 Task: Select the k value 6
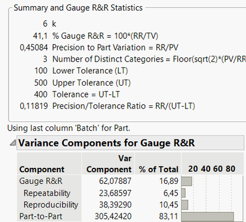click(45, 23)
